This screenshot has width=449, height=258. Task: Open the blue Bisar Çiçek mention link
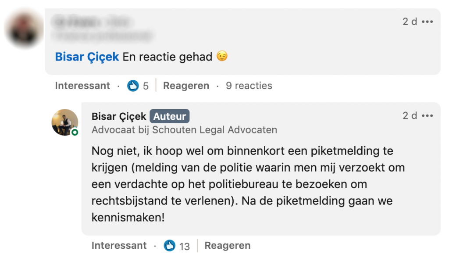(x=87, y=57)
